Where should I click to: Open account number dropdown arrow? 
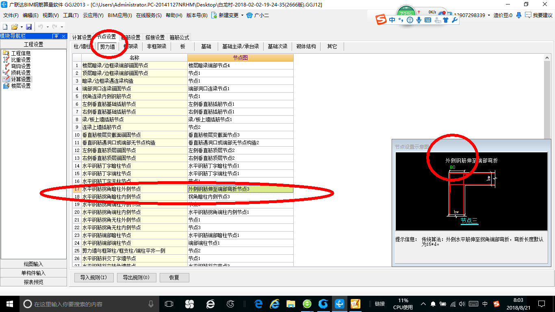coord(489,15)
